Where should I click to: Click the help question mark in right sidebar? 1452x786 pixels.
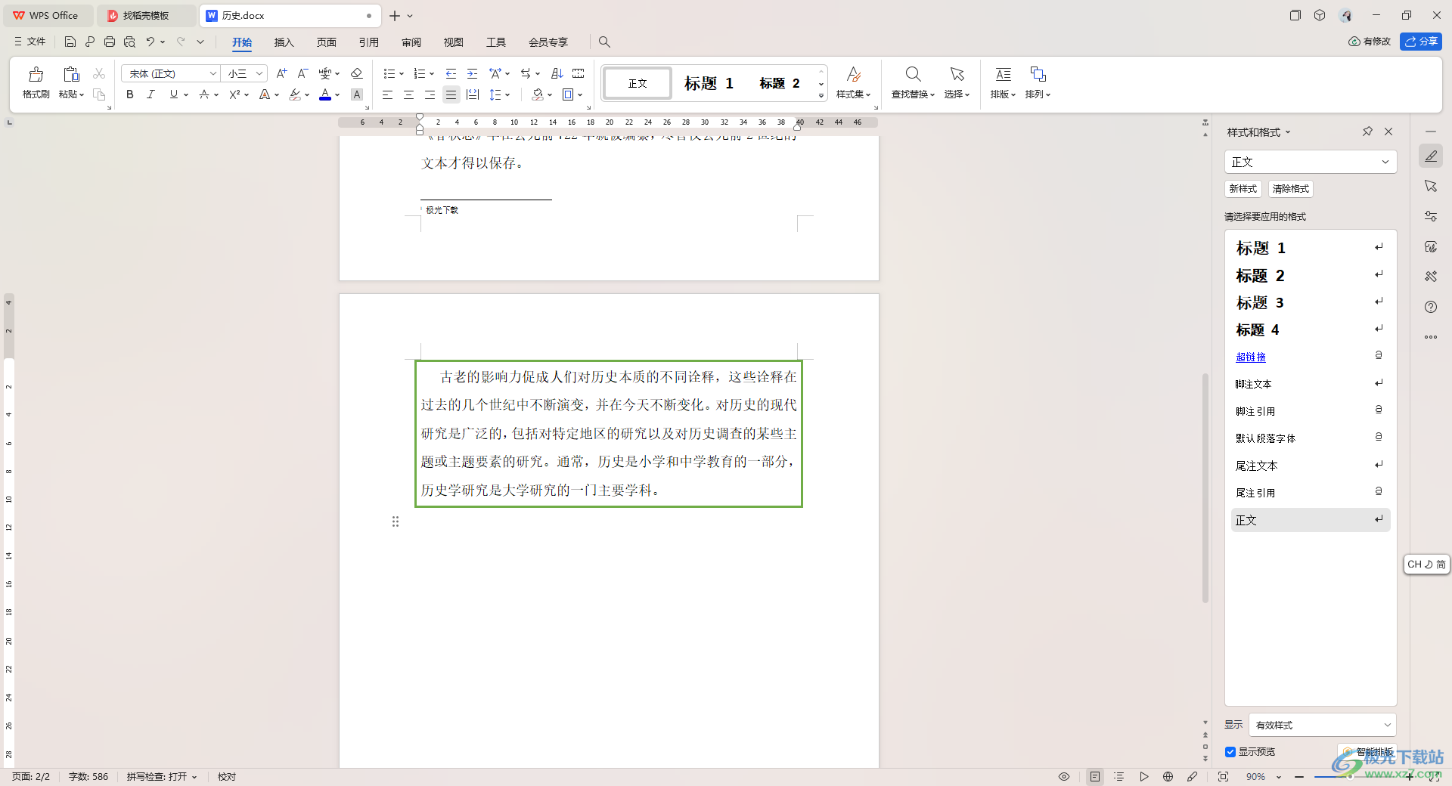coord(1431,307)
